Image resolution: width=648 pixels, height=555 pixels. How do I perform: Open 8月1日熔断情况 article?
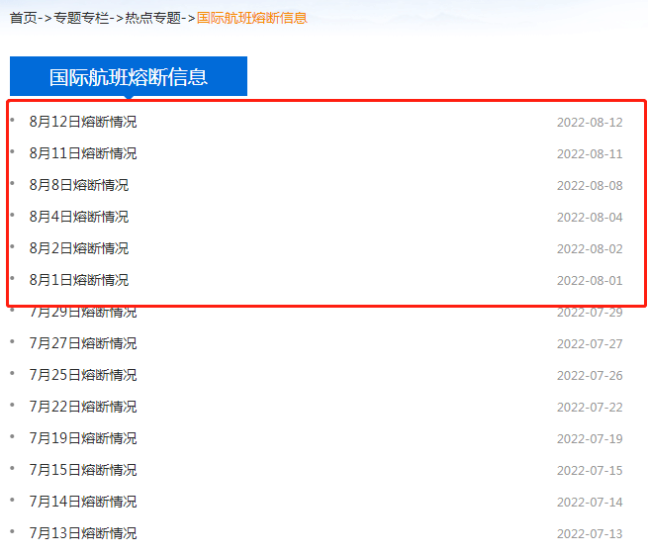point(79,280)
